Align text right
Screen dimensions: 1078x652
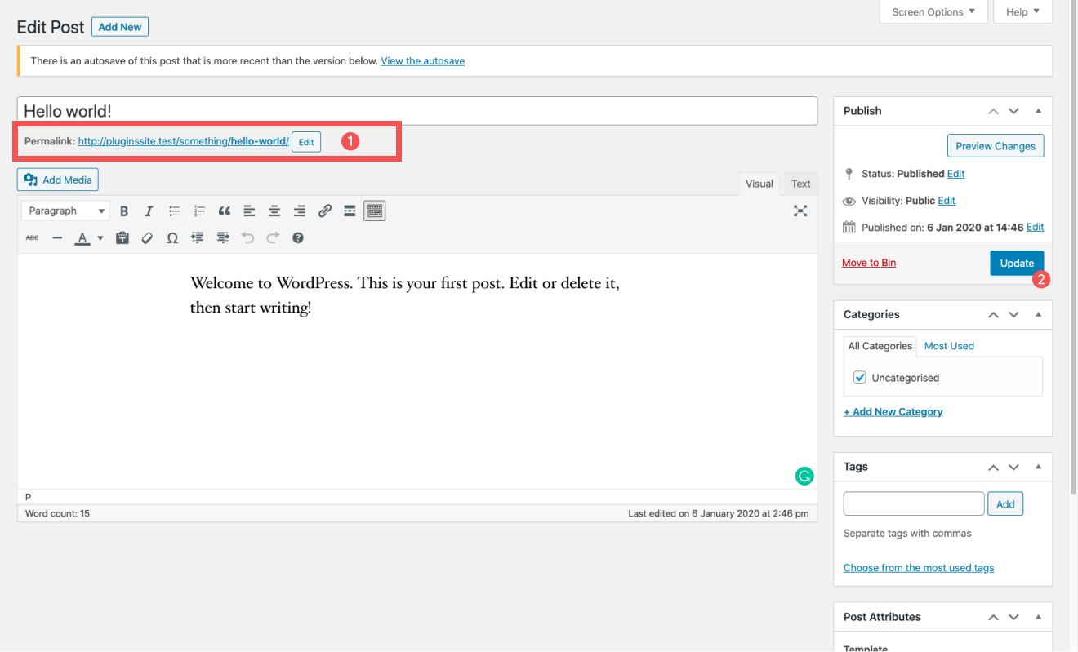click(300, 211)
